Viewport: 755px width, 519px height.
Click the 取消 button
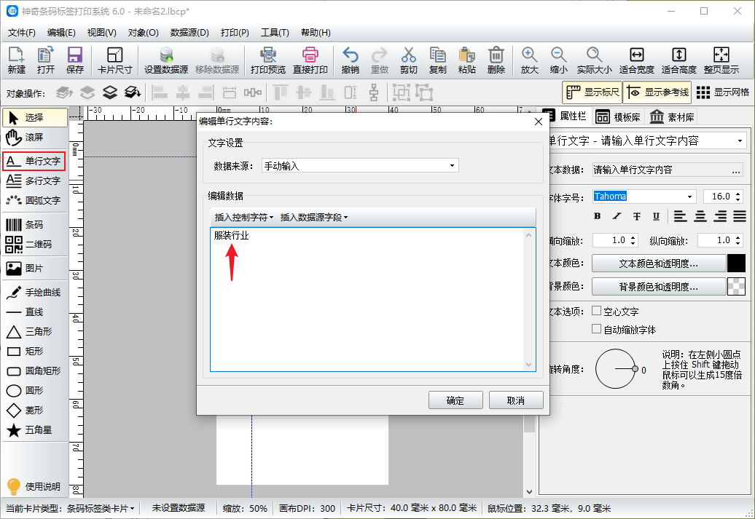point(515,400)
